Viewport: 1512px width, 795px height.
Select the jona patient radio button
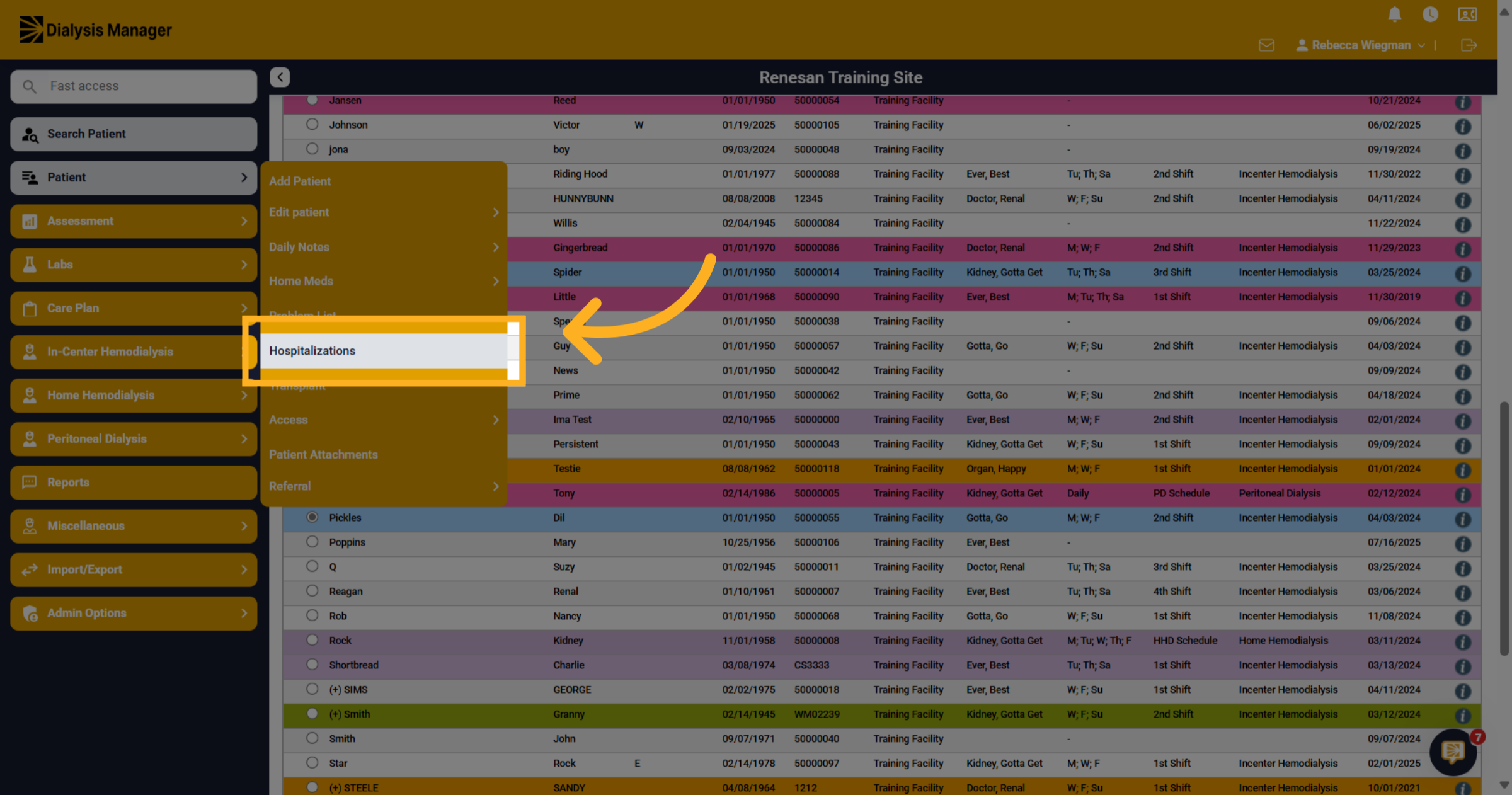[x=312, y=149]
